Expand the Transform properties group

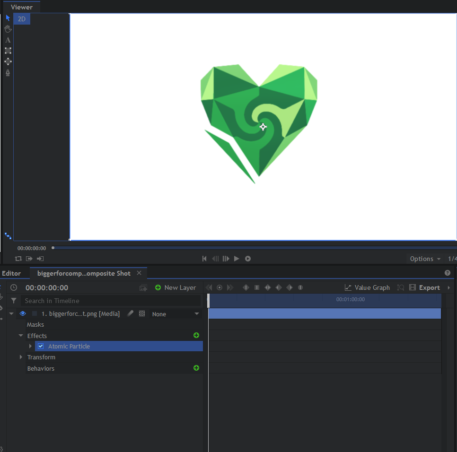[21, 357]
